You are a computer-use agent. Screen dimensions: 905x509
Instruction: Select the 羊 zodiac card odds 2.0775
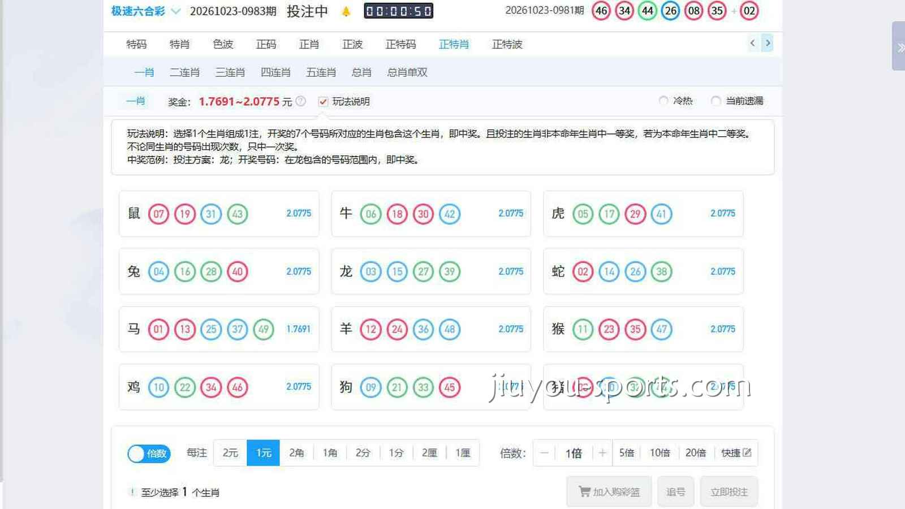(511, 329)
